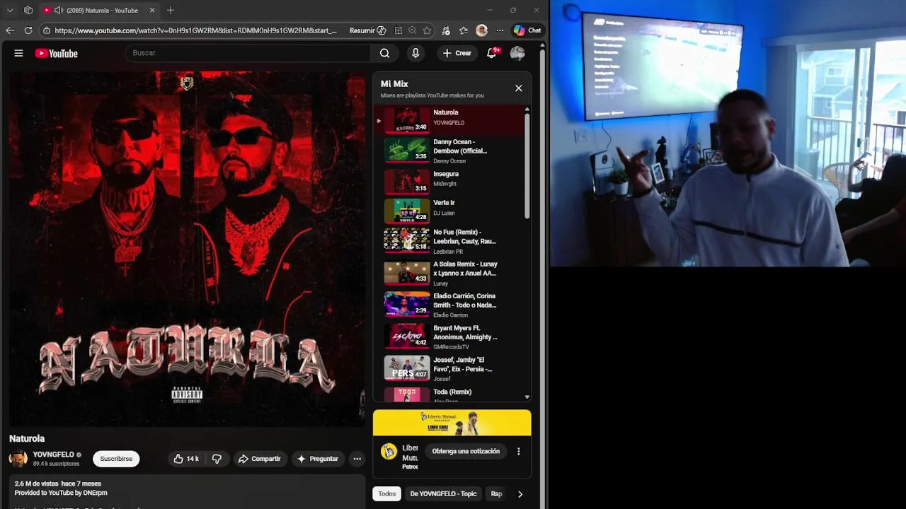906x509 pixels.
Task: Click the video description "2.6 M de vistas"
Action: [36, 484]
